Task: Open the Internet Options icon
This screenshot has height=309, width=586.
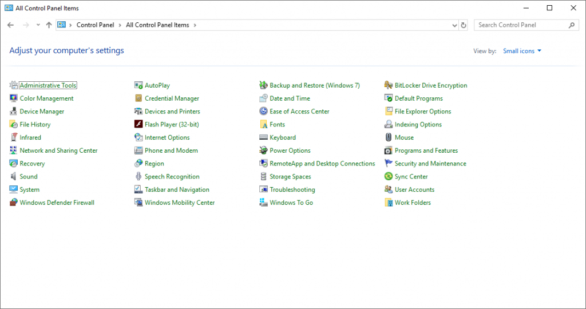Action: 138,137
